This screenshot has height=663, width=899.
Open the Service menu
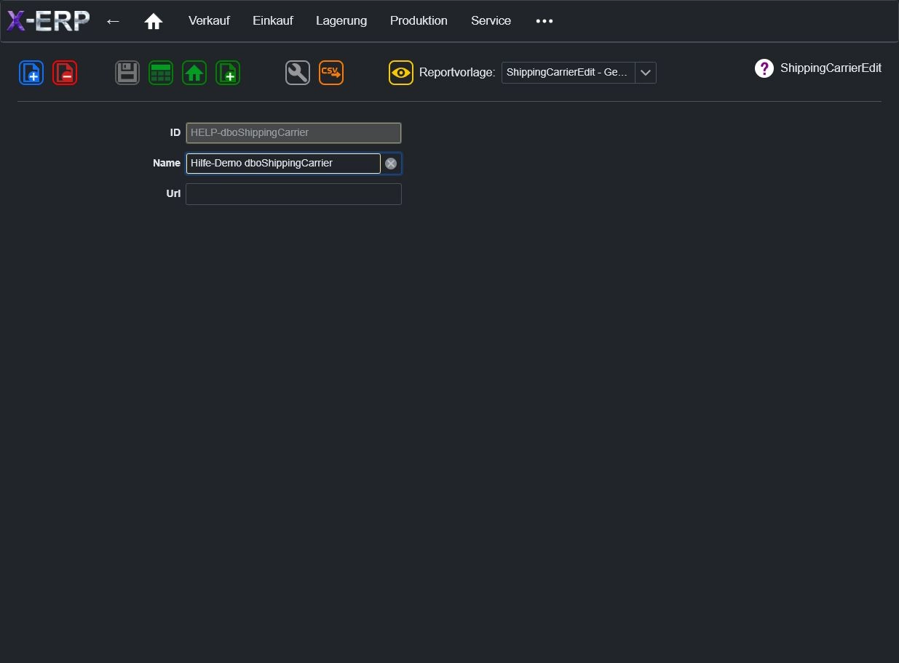point(491,21)
